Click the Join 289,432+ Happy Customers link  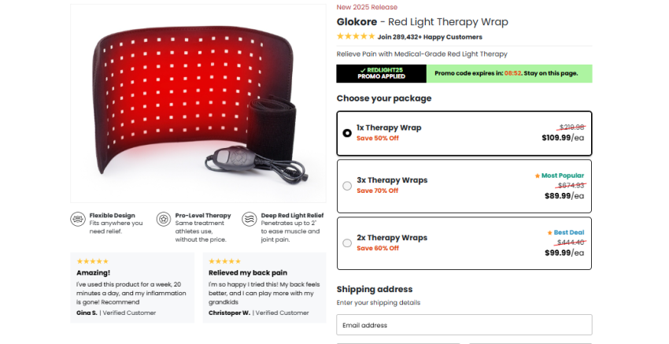pos(430,37)
